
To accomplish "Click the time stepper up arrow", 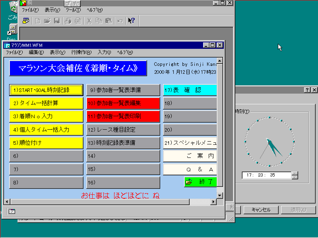I will point(295,173).
